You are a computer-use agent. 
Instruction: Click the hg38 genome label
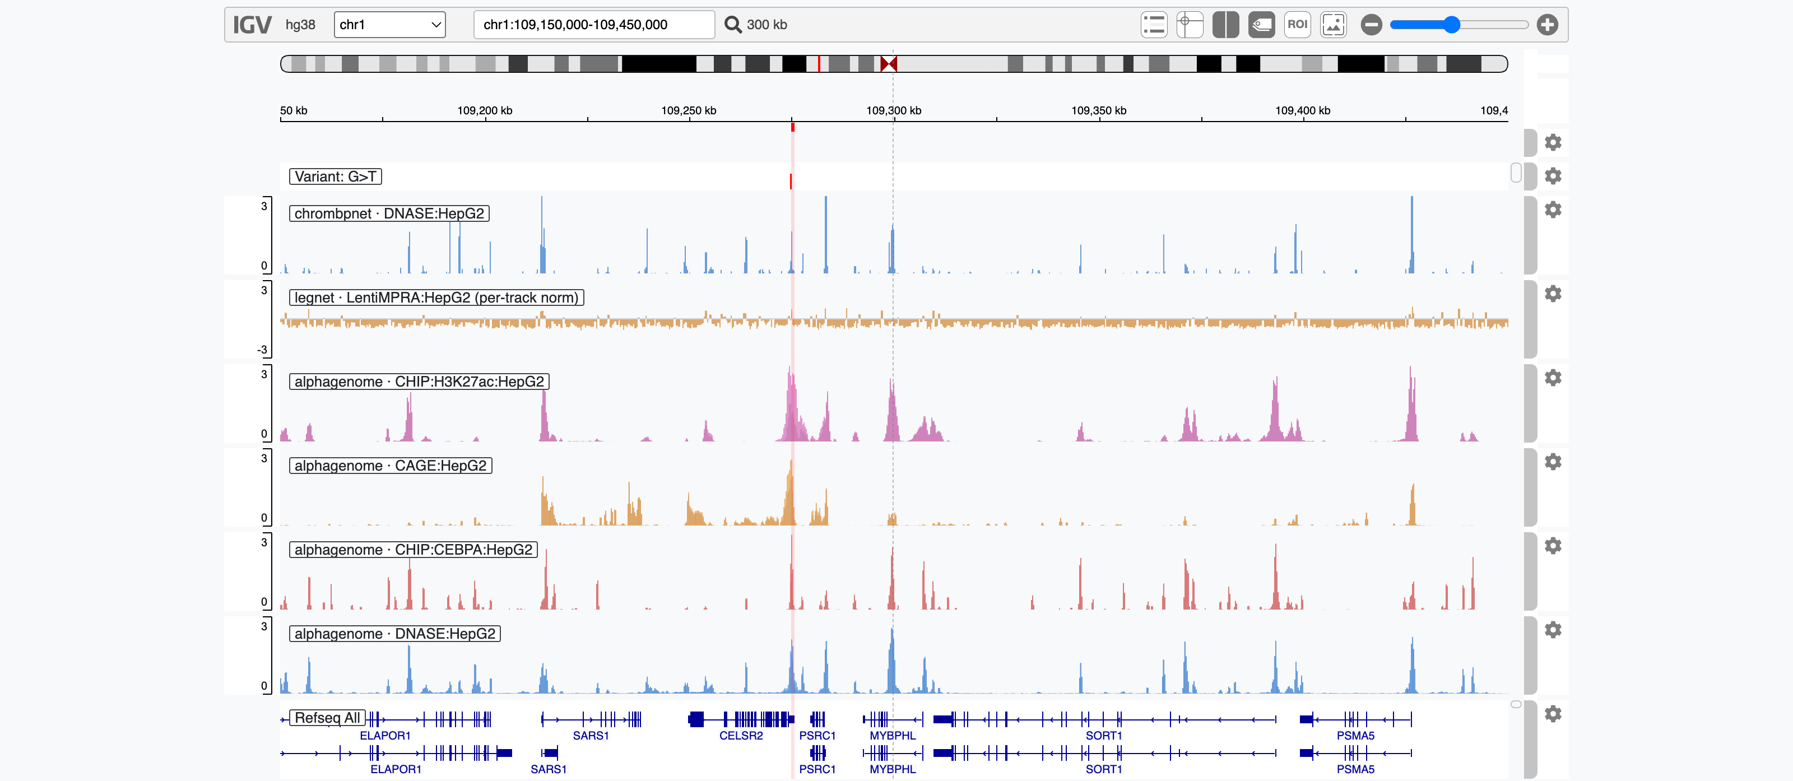pos(300,24)
